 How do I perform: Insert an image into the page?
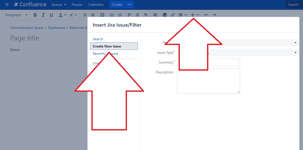tap(164, 15)
